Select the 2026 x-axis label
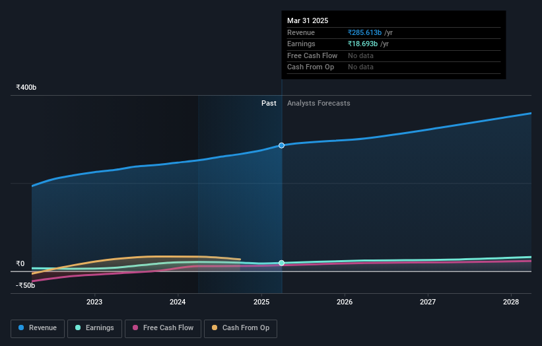This screenshot has height=346, width=542. (345, 302)
